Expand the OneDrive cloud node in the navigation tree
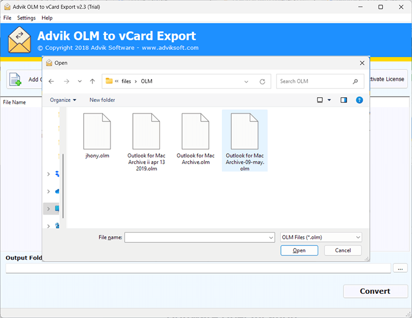Image resolution: width=412 pixels, height=318 pixels. 48,191
